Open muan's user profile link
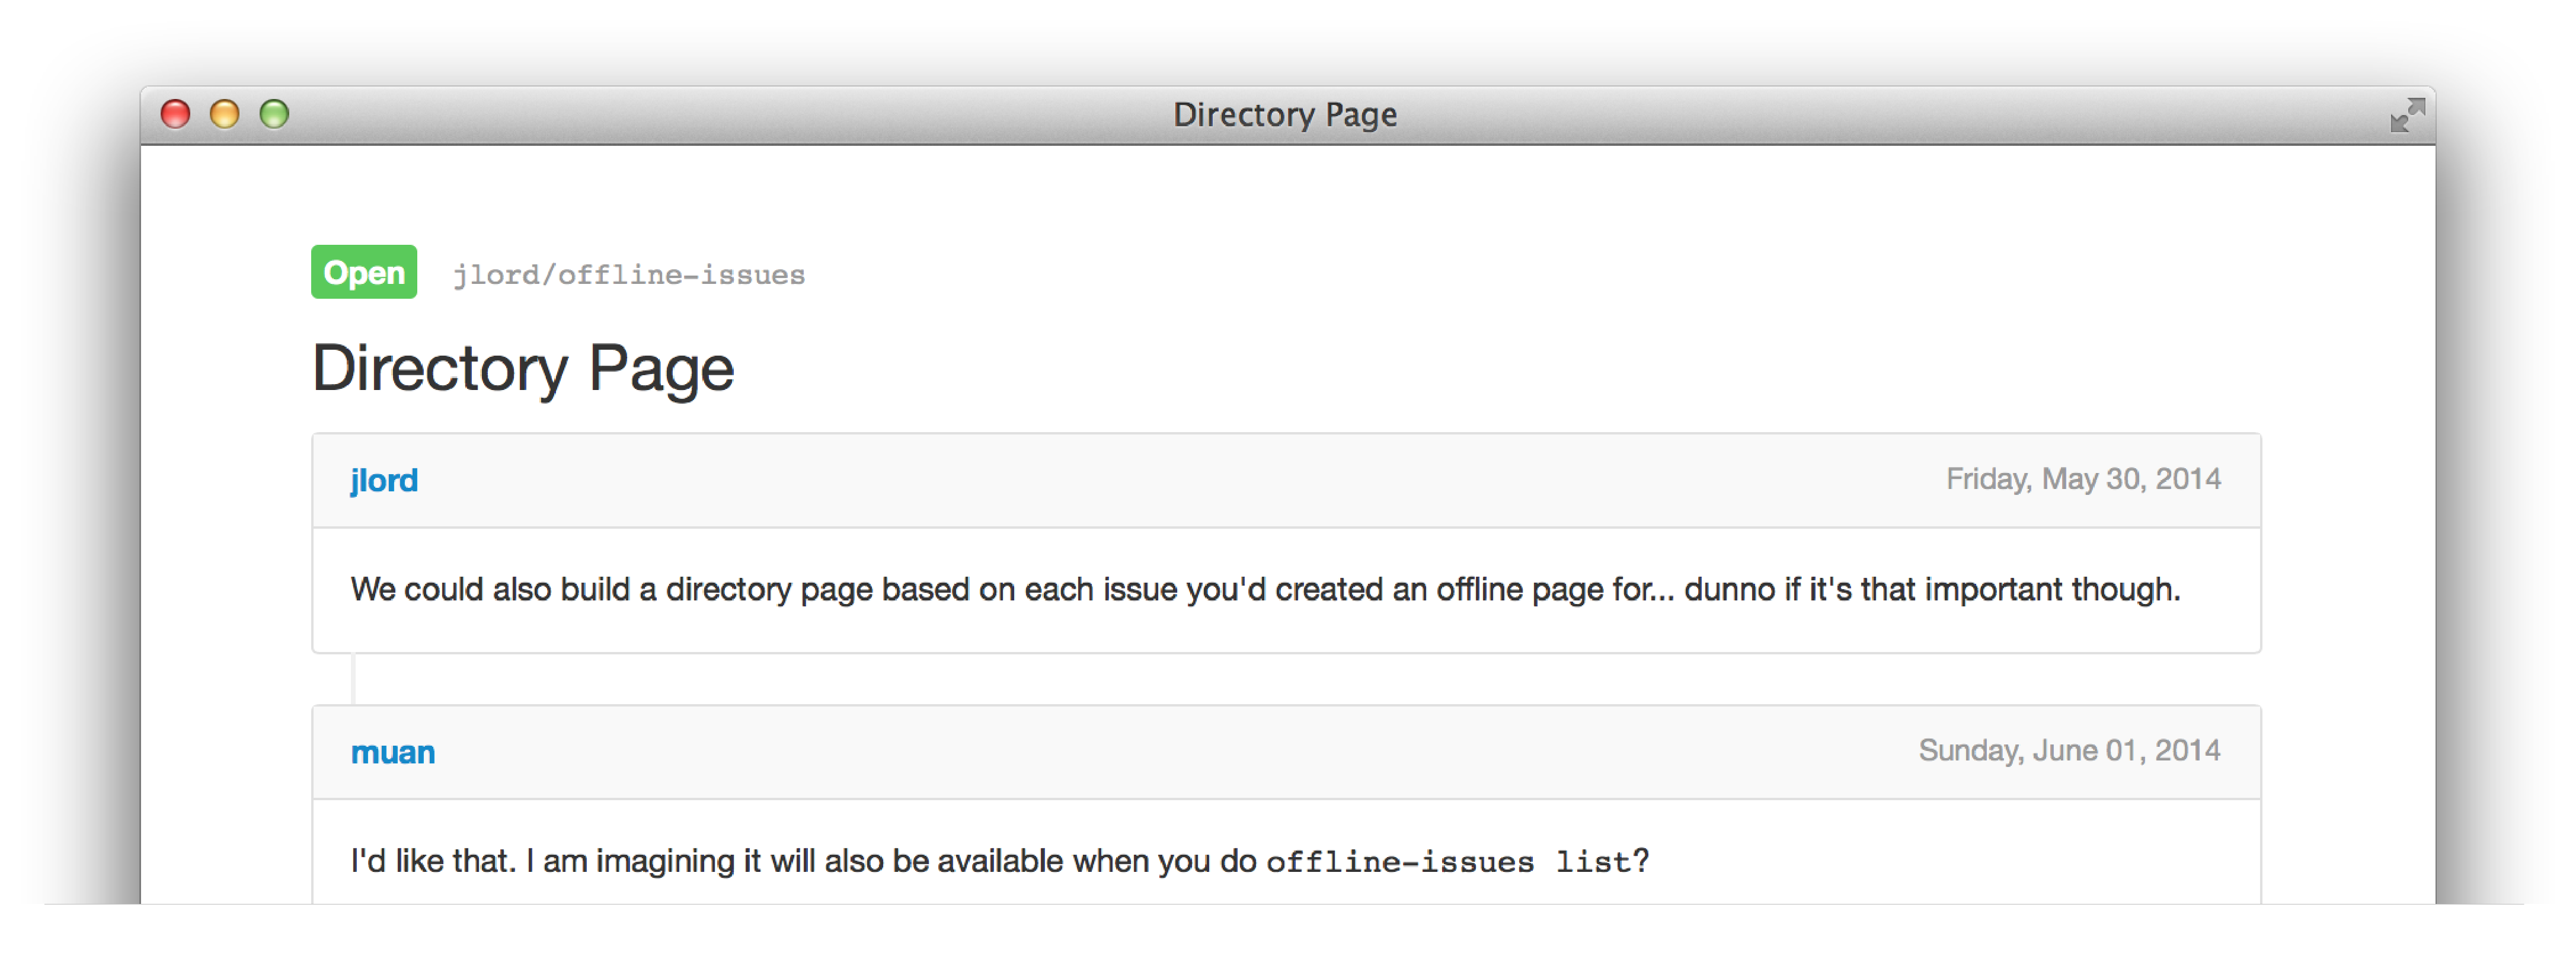This screenshot has width=2576, height=978. [x=392, y=752]
